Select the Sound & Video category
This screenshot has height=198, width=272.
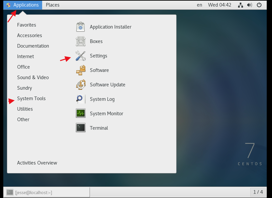tap(33, 77)
